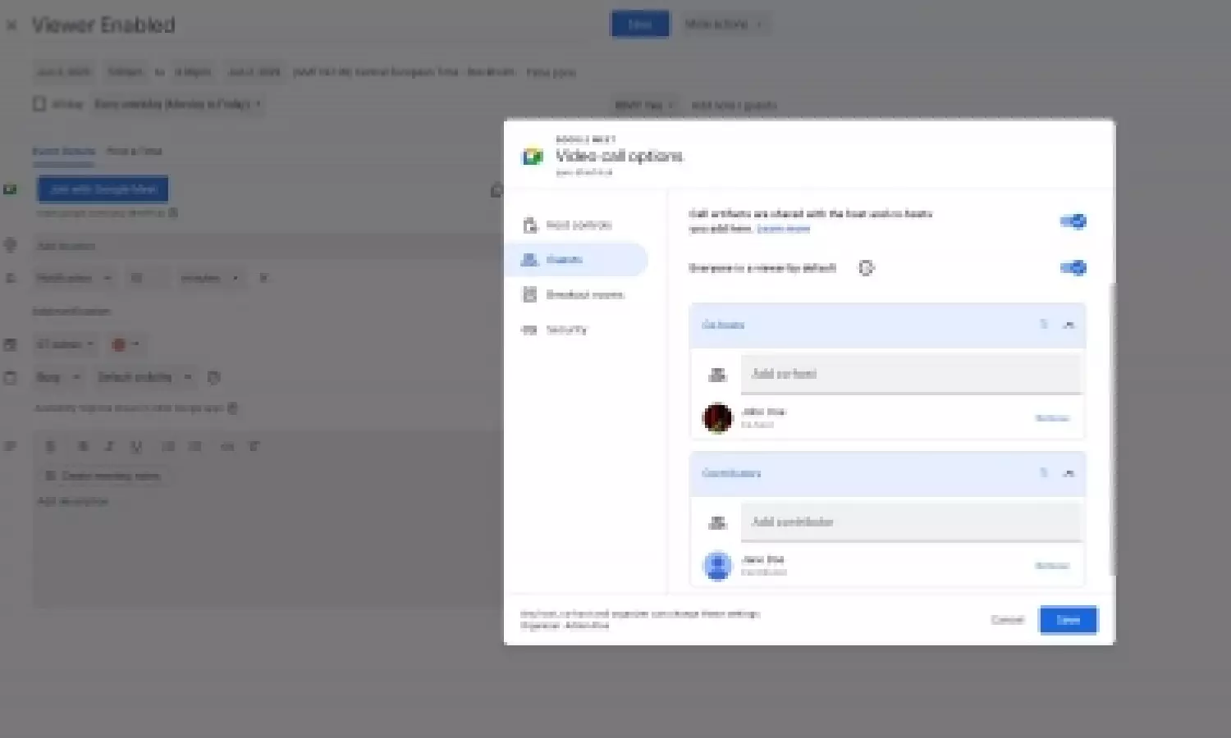Click Add notification
Viewport: 1231px width, 738px height.
(x=71, y=312)
